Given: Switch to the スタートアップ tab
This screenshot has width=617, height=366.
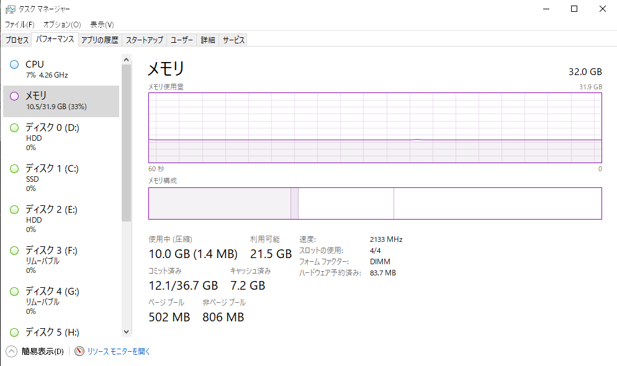Looking at the screenshot, I should 145,40.
